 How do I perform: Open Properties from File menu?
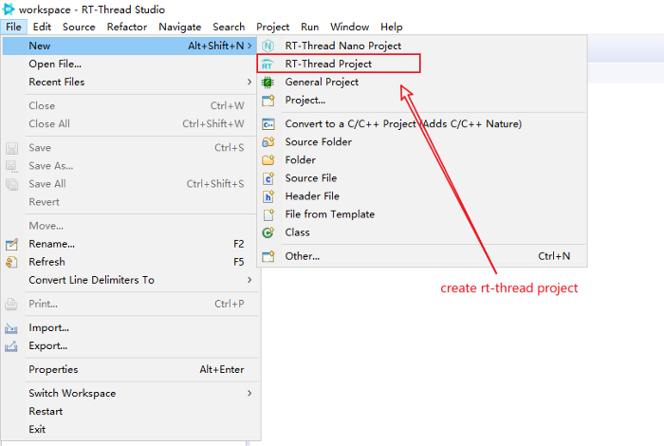tap(131, 370)
